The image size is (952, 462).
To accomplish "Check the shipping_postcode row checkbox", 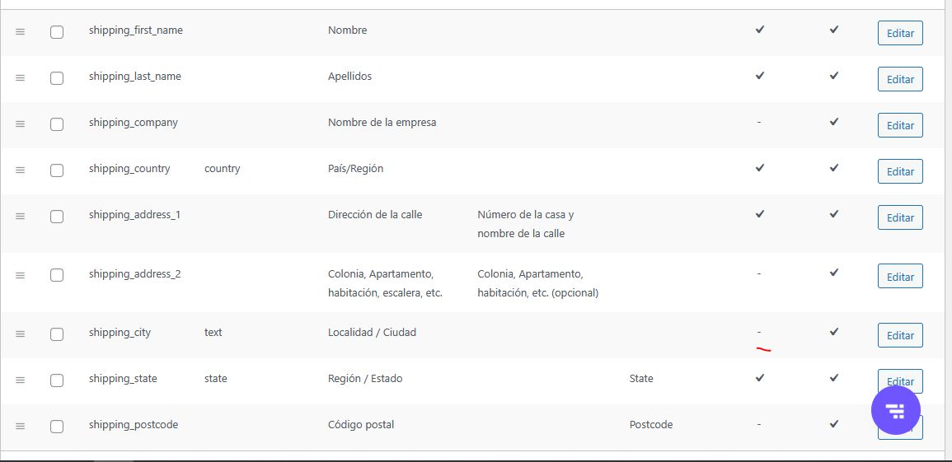I will pyautogui.click(x=57, y=427).
